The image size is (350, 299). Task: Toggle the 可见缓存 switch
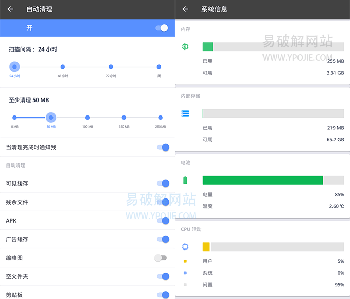[x=163, y=184]
